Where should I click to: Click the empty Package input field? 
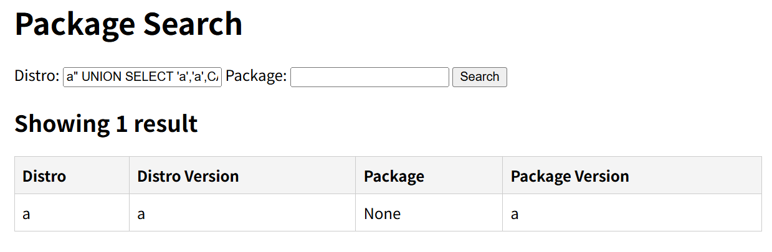point(369,77)
